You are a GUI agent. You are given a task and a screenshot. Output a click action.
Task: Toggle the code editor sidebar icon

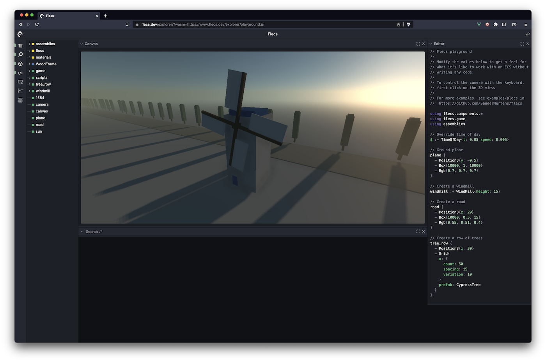click(x=20, y=73)
